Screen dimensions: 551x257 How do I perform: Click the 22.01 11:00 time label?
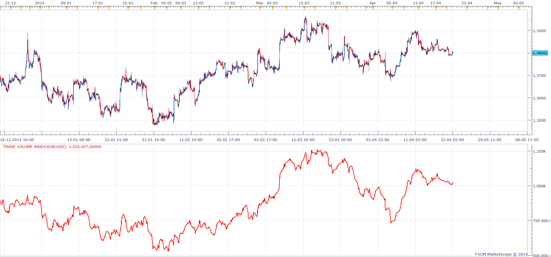coord(116,140)
